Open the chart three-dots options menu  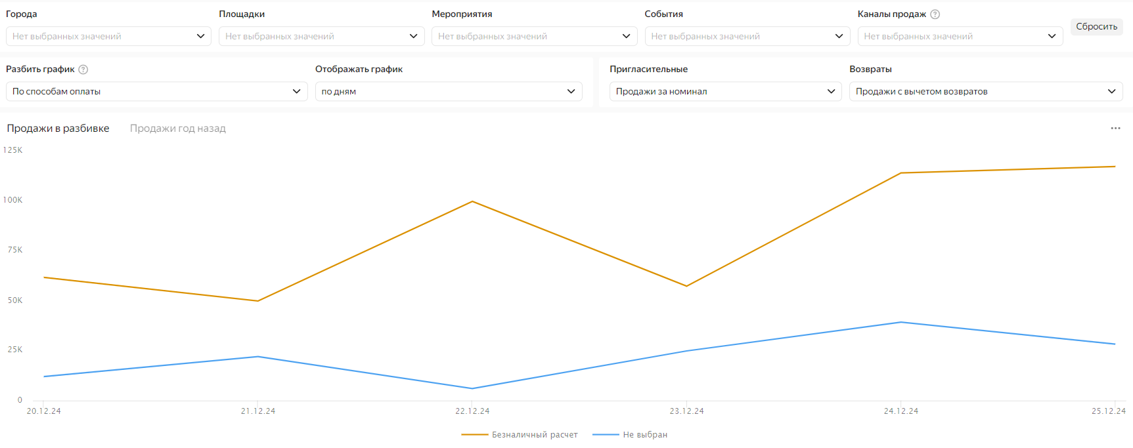1115,129
